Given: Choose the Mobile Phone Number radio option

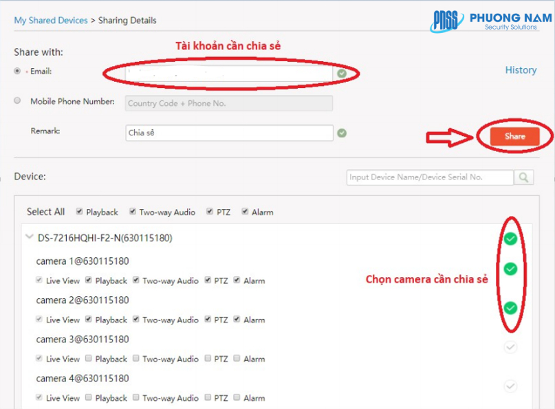Looking at the screenshot, I should pyautogui.click(x=17, y=101).
